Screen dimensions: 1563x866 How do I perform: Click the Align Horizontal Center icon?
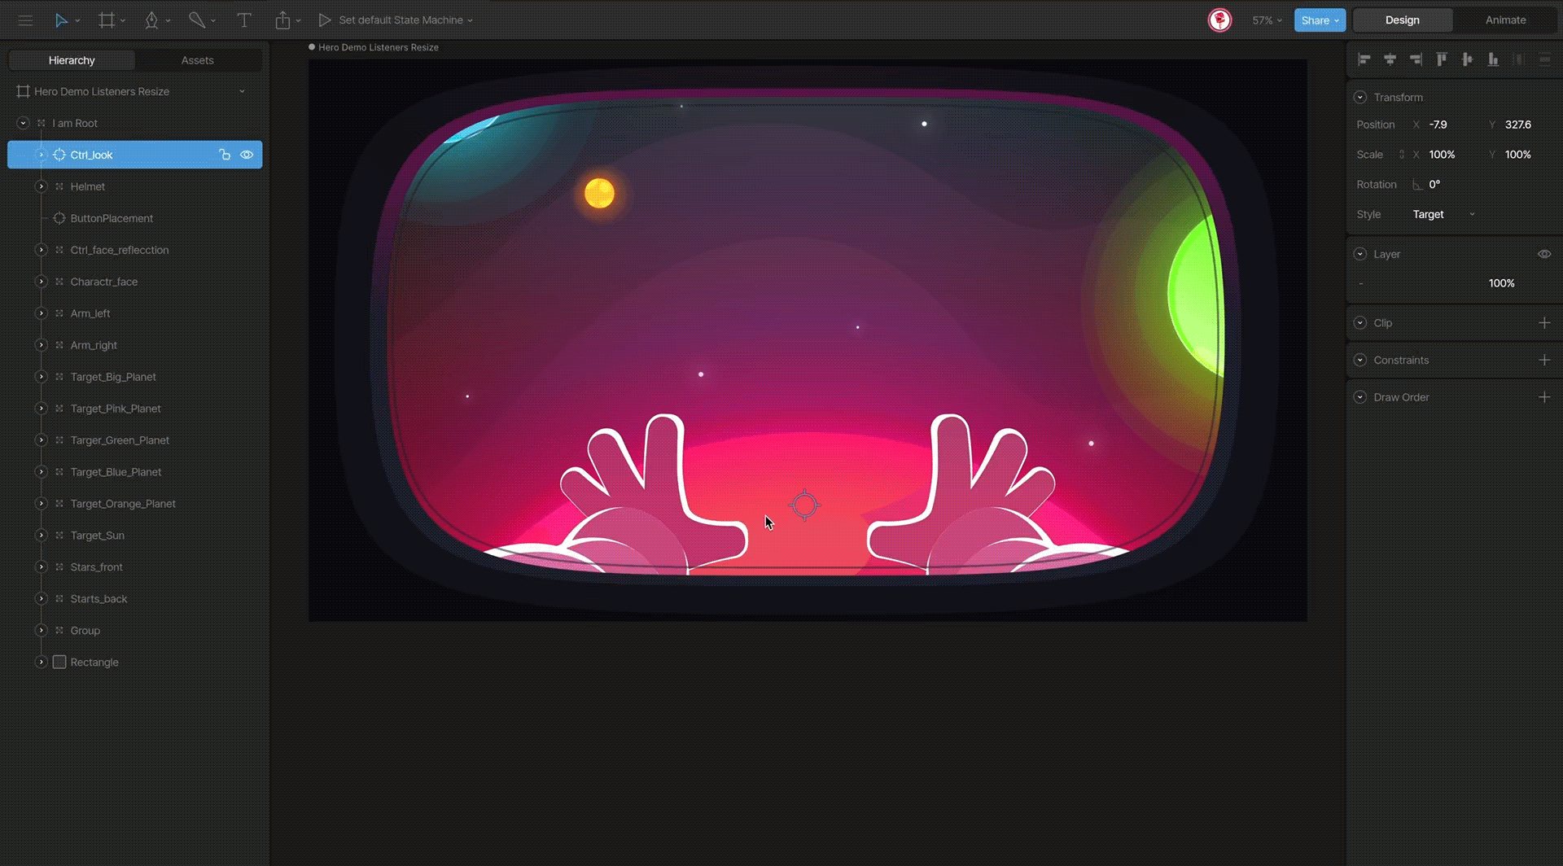click(1390, 59)
